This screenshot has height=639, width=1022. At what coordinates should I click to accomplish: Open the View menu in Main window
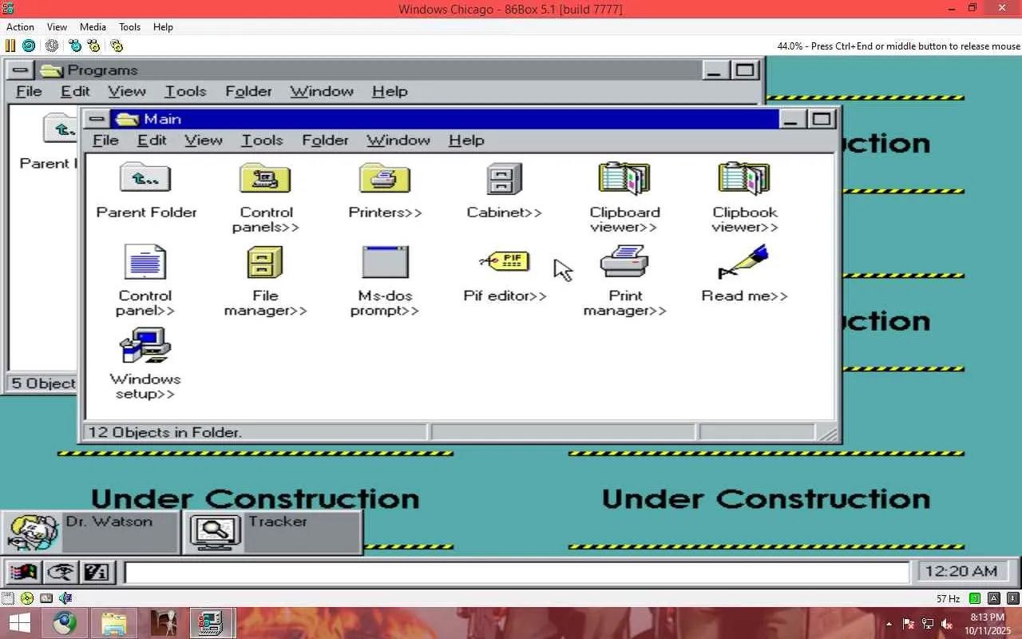pyautogui.click(x=204, y=141)
